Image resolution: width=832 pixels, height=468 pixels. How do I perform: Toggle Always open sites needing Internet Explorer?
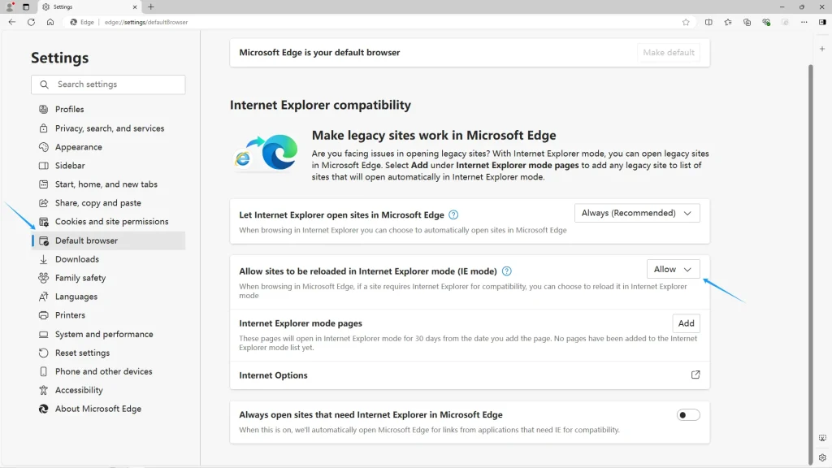coord(688,415)
